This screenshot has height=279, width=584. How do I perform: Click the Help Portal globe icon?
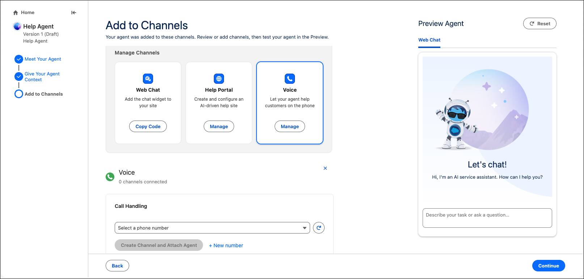219,78
